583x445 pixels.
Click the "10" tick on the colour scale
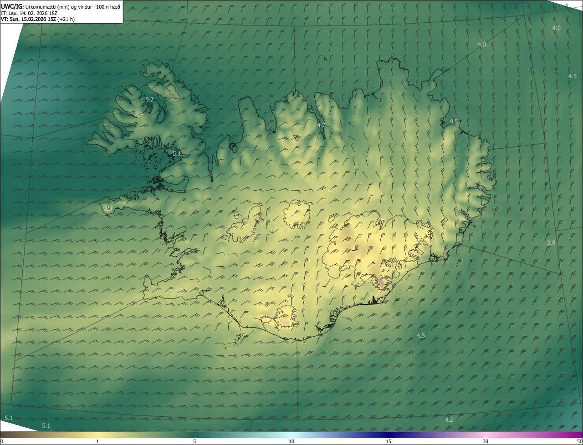pyautogui.click(x=291, y=442)
